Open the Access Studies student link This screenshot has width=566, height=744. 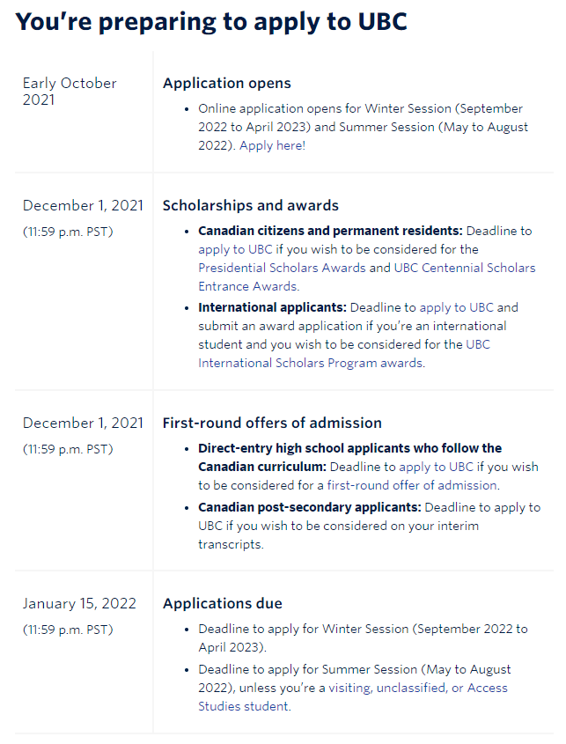488,688
